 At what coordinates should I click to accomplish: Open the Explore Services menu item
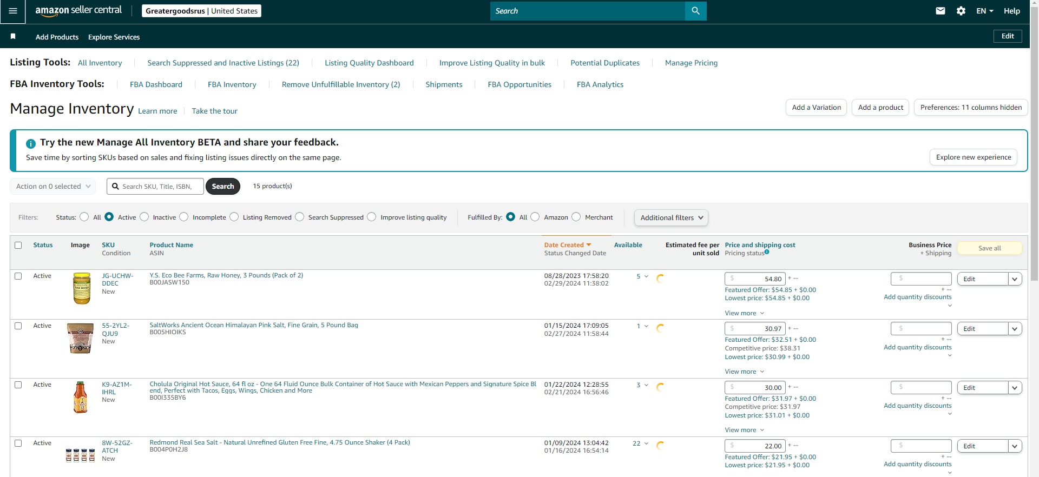114,37
